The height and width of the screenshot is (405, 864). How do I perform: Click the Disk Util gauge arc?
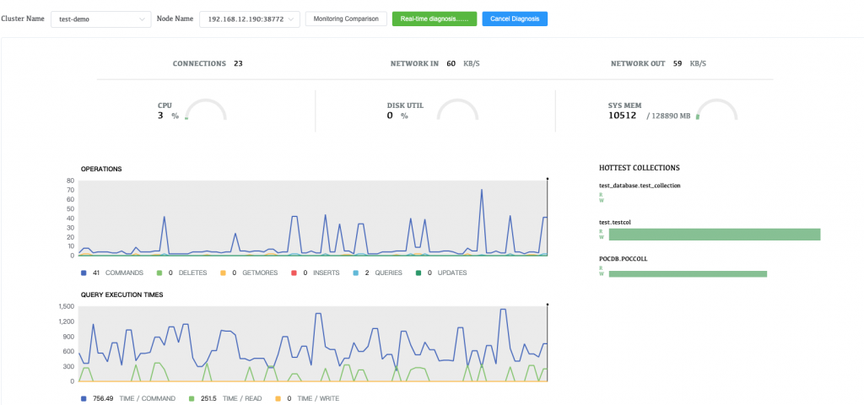458,110
